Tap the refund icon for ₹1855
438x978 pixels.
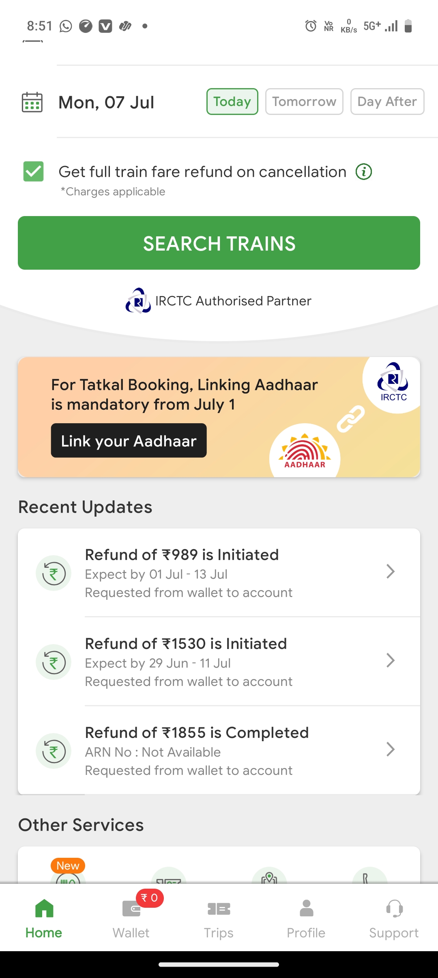click(x=54, y=751)
